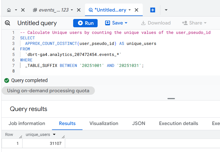Viewport: 220px width, 152px height.
Task: Click the query icon on Untitled query tab
Action: coord(91,10)
